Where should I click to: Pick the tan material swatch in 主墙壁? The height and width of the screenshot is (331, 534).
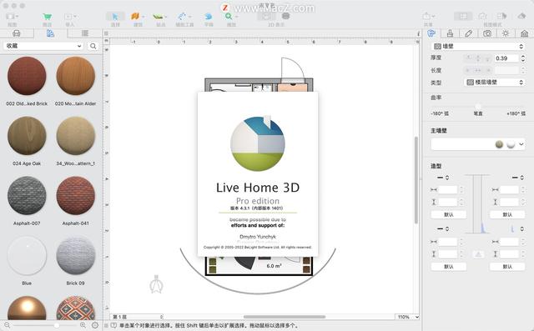pyautogui.click(x=499, y=144)
